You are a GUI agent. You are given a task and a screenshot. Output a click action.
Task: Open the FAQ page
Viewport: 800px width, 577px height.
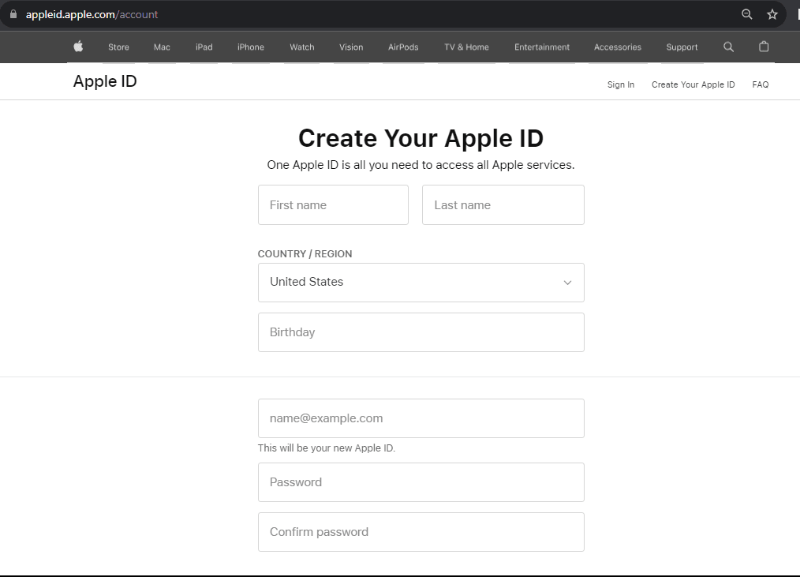tap(759, 84)
